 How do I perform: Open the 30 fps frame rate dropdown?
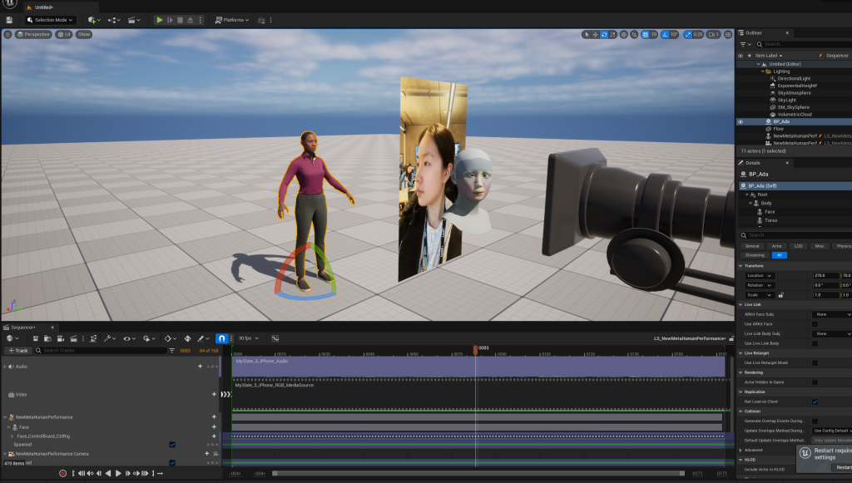point(248,338)
